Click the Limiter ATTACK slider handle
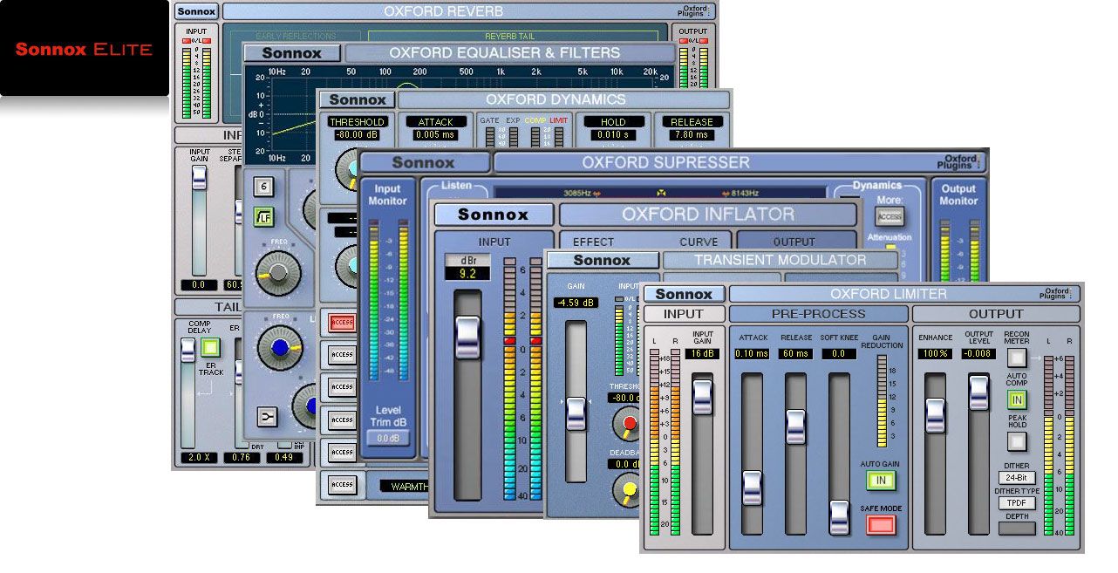Screen dimensions: 1118x573 pos(752,488)
